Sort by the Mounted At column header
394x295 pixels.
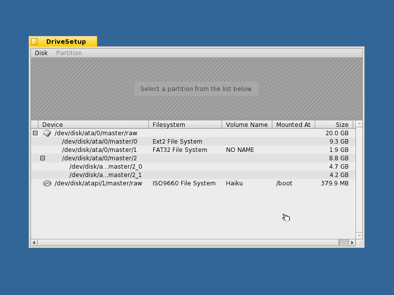coord(294,125)
